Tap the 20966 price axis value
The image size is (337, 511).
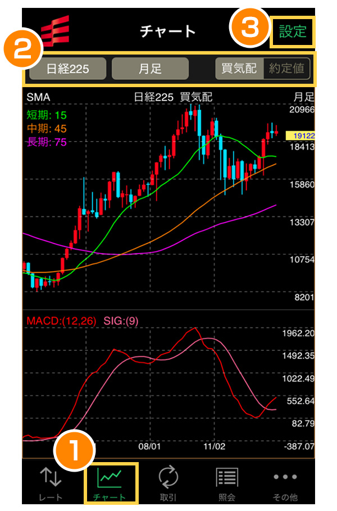[x=302, y=110]
